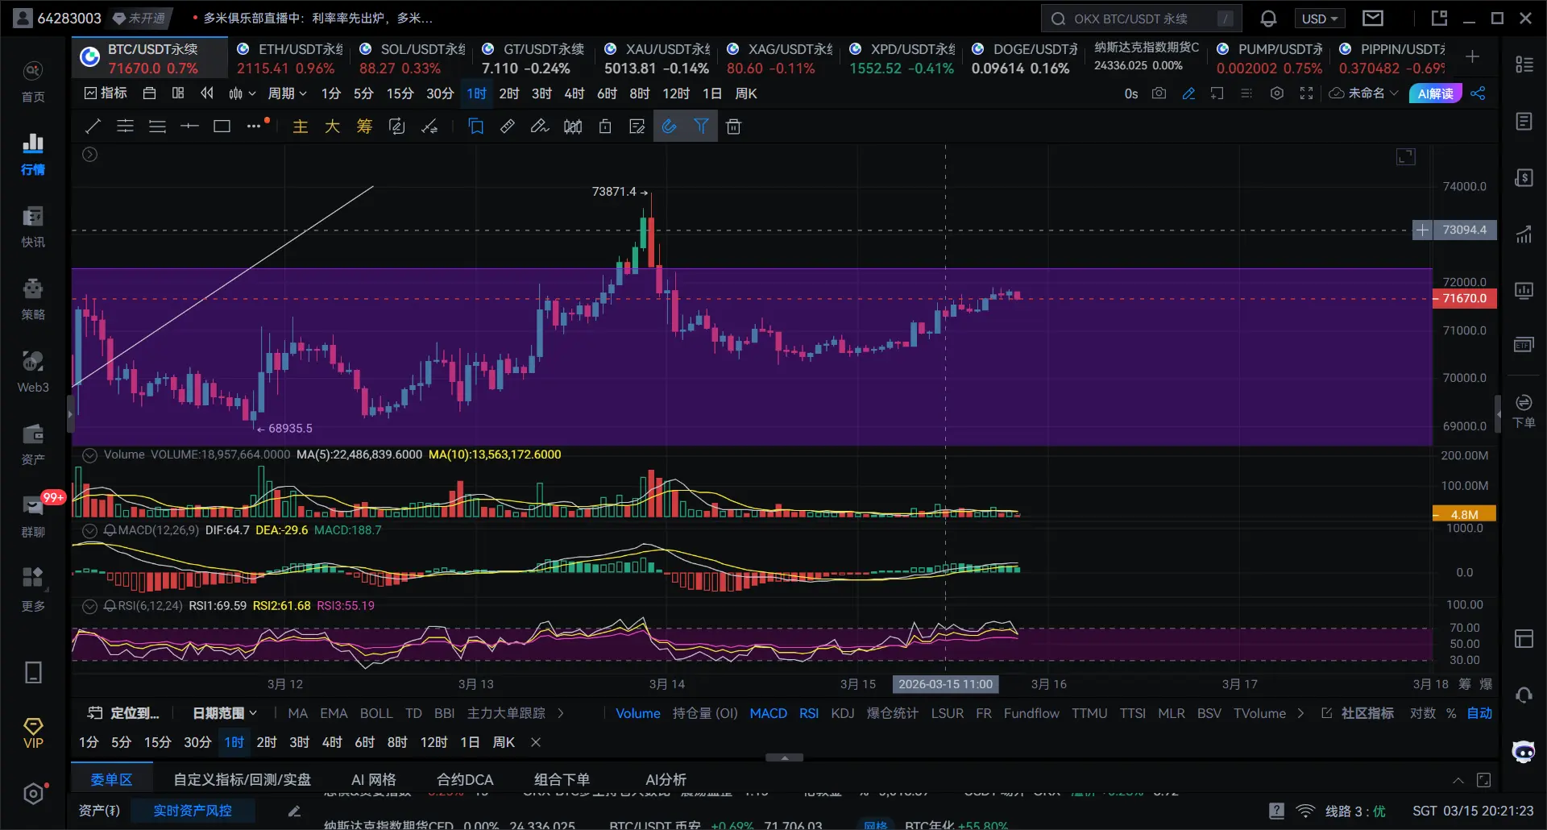The width and height of the screenshot is (1547, 830).
Task: Toggle the drawing filter funnel
Action: click(701, 127)
